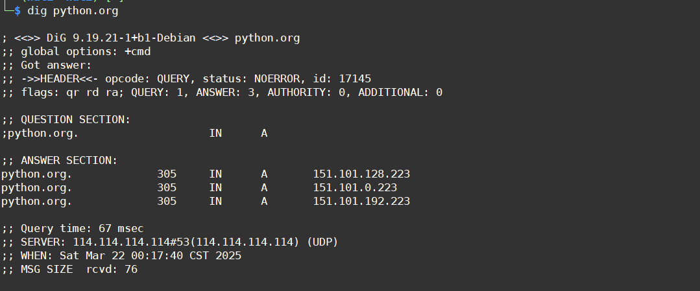Click the 'CST 2025' text
Screen dimensions: 700x291
pyautogui.click(x=215, y=256)
